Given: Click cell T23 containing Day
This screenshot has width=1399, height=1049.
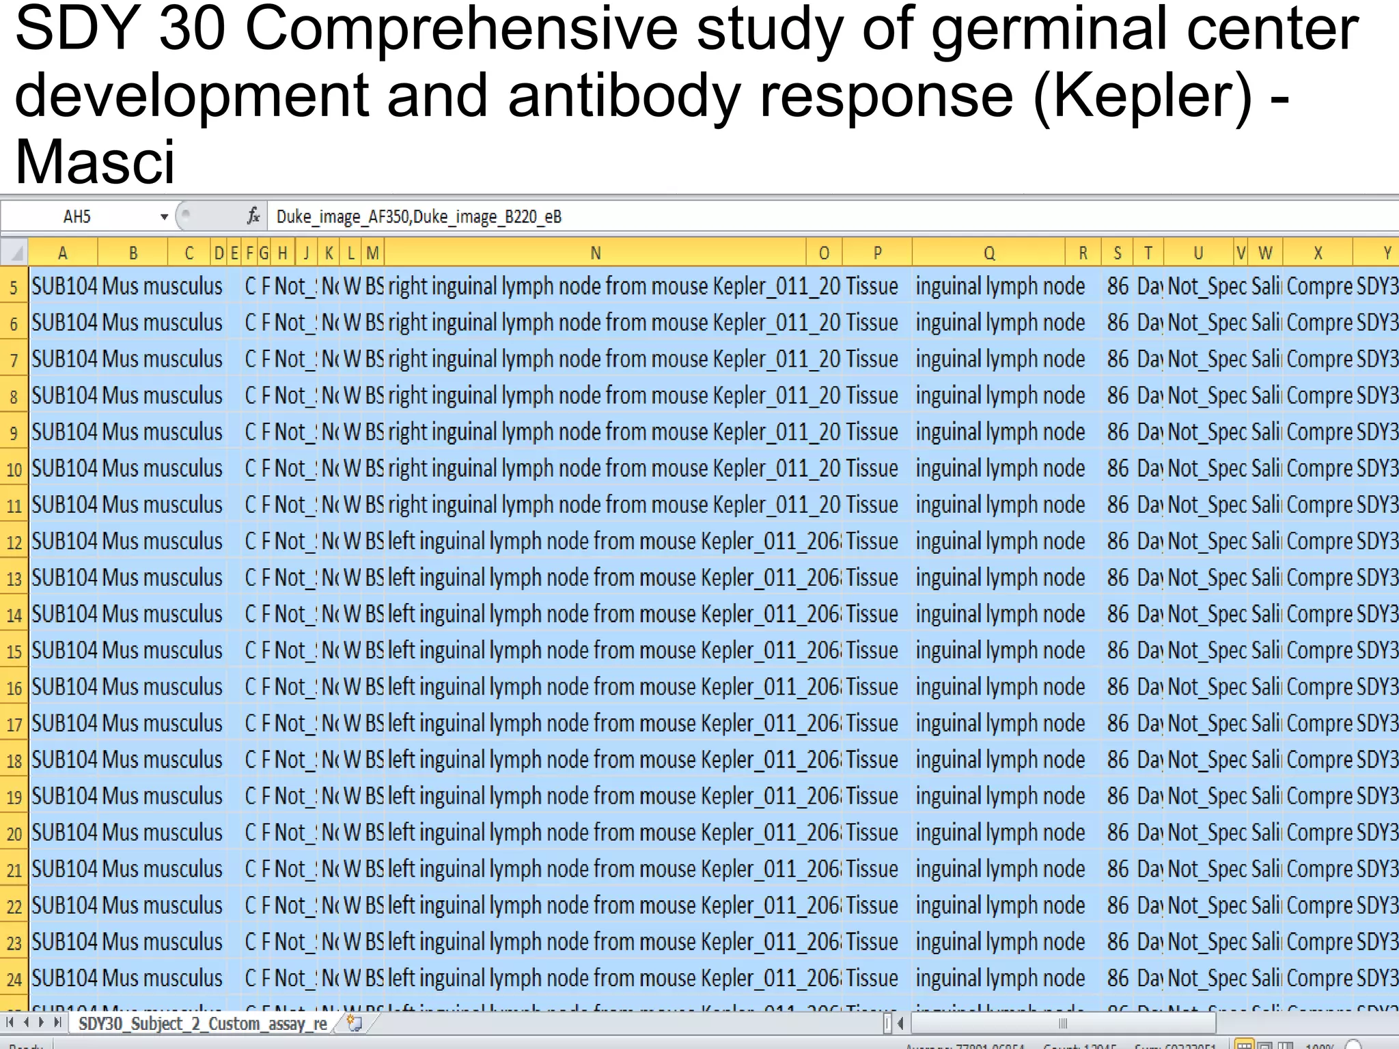Looking at the screenshot, I should click(x=1149, y=942).
